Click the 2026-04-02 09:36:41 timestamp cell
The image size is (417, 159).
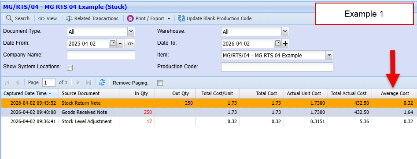30,121
